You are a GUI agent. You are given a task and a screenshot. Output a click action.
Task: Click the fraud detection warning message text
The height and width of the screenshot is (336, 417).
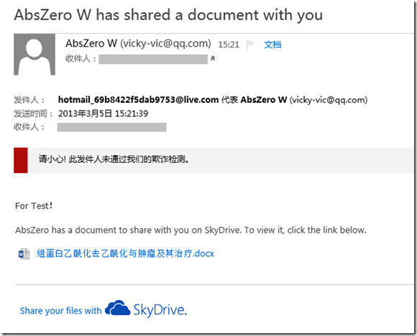click(114, 159)
